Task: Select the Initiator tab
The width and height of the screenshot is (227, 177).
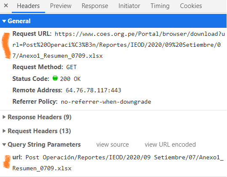Action: tap(129, 6)
